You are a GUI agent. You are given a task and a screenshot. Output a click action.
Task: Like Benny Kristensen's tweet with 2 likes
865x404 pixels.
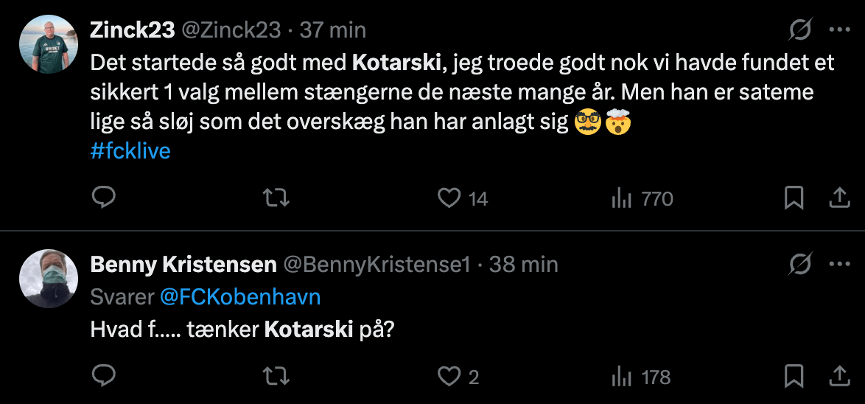click(x=449, y=377)
